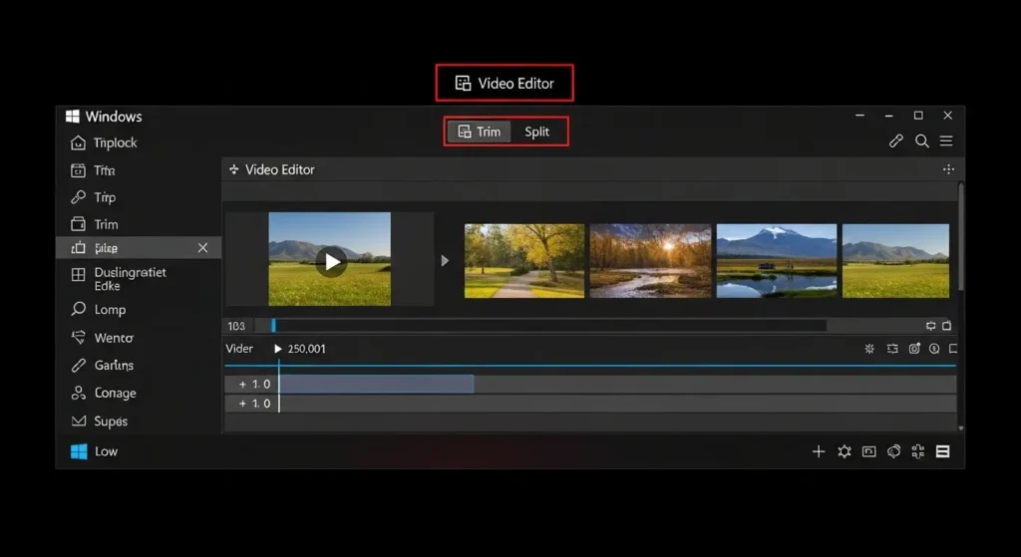Select Lomp search item in sidebar
1021x557 pixels.
(99, 309)
